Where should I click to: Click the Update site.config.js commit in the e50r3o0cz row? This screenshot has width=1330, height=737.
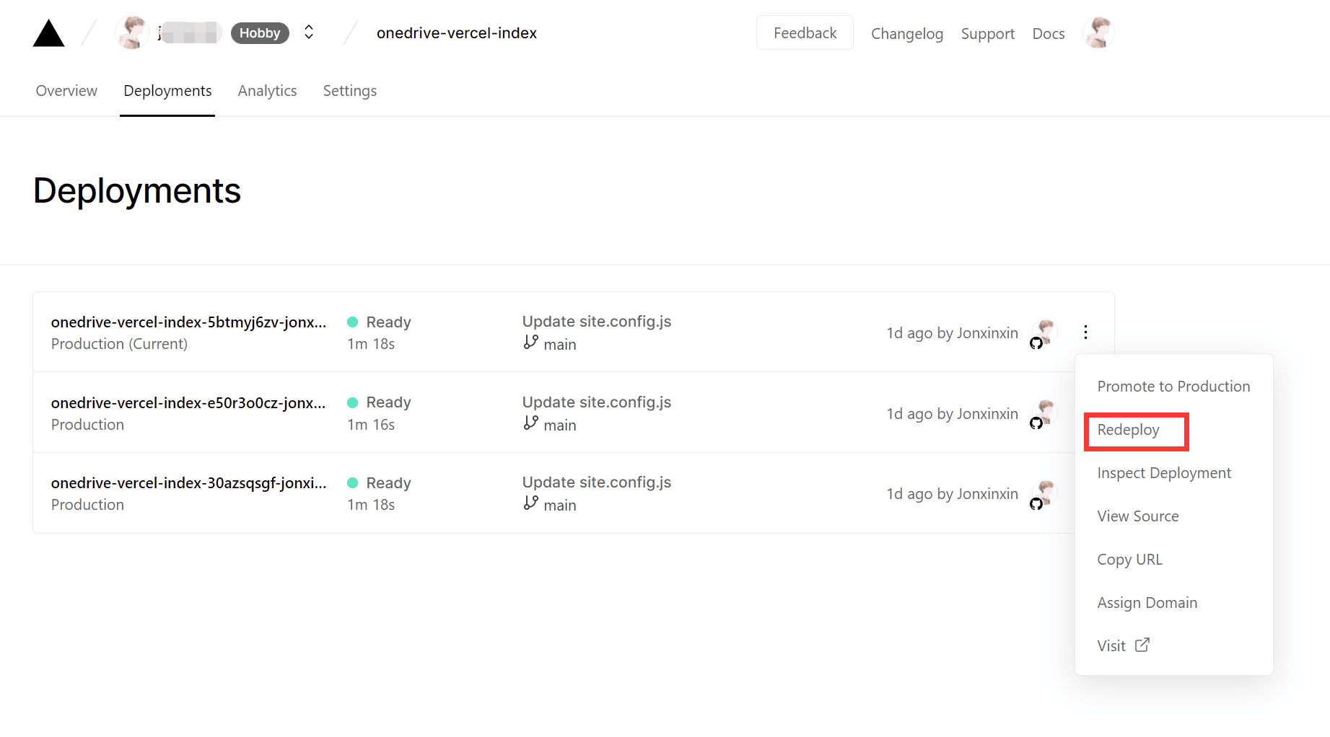tap(597, 402)
